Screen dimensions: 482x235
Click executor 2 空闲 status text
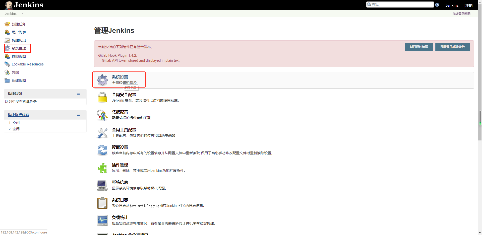click(16, 129)
